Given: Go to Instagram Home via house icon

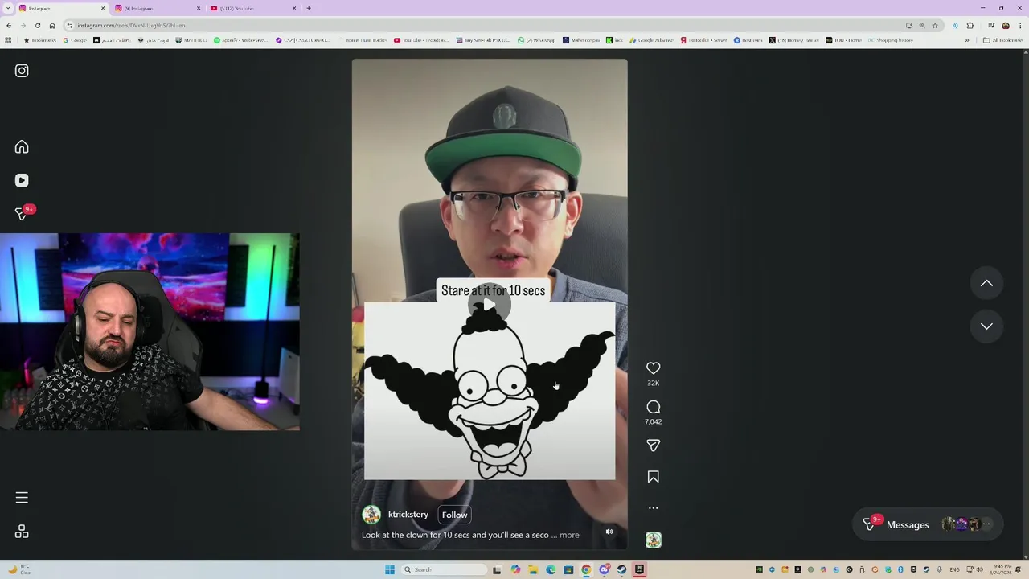Looking at the screenshot, I should (x=22, y=146).
